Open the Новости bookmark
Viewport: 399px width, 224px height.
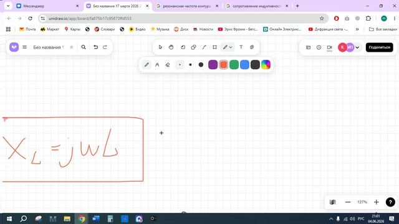tap(203, 29)
